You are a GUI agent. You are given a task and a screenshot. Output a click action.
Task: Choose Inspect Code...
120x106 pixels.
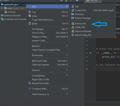coord(48,41)
